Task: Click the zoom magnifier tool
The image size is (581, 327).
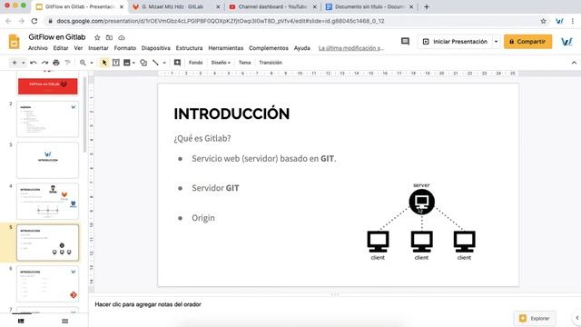Action: point(83,63)
